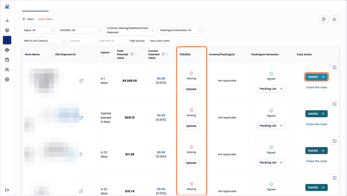Open Packing List for $8,568.00 row
This screenshot has height=196, width=347.
pyautogui.click(x=271, y=89)
